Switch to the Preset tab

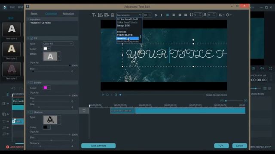pyautogui.click(x=34, y=13)
